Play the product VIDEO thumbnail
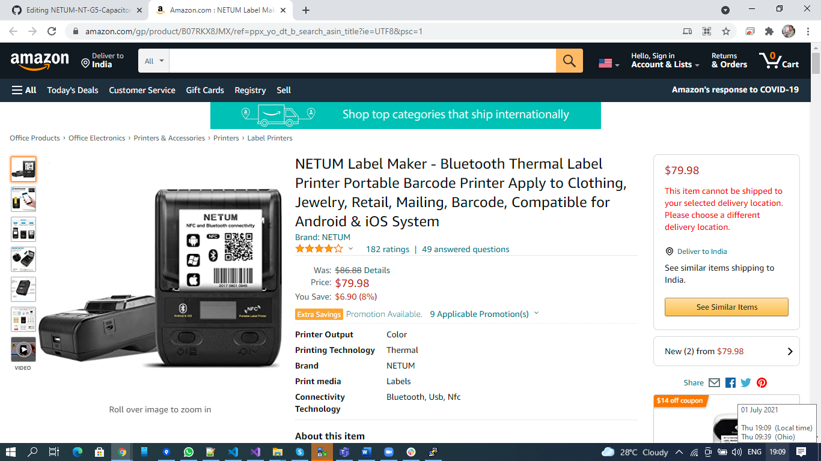This screenshot has height=461, width=821. (23, 349)
